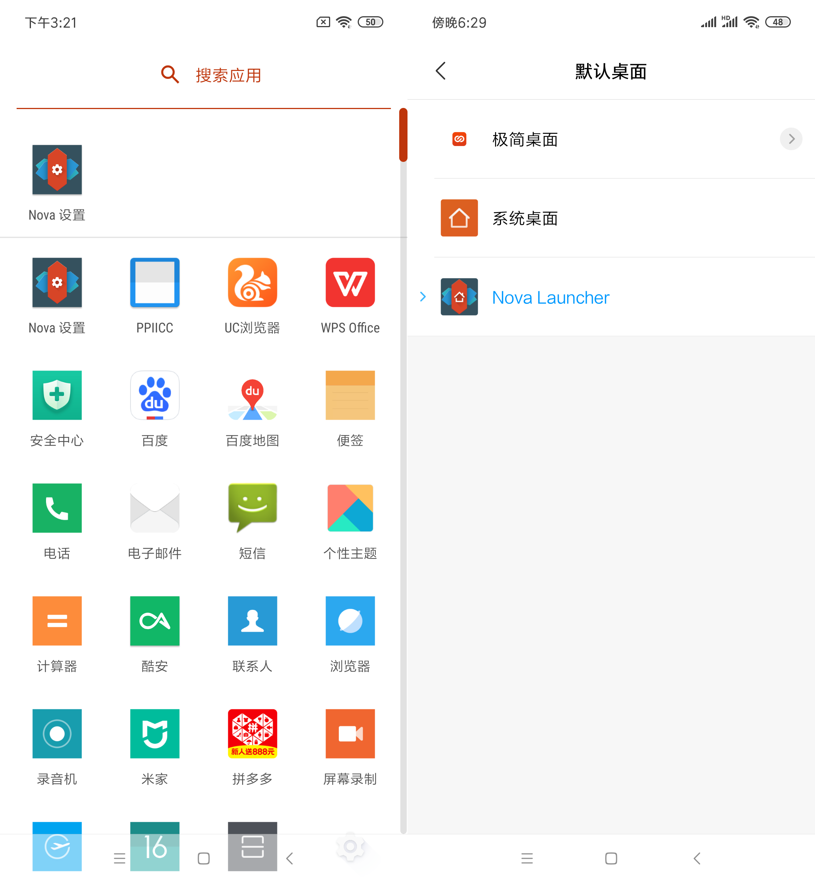Launch 个性主题 themes app
Image resolution: width=815 pixels, height=883 pixels.
pos(350,521)
